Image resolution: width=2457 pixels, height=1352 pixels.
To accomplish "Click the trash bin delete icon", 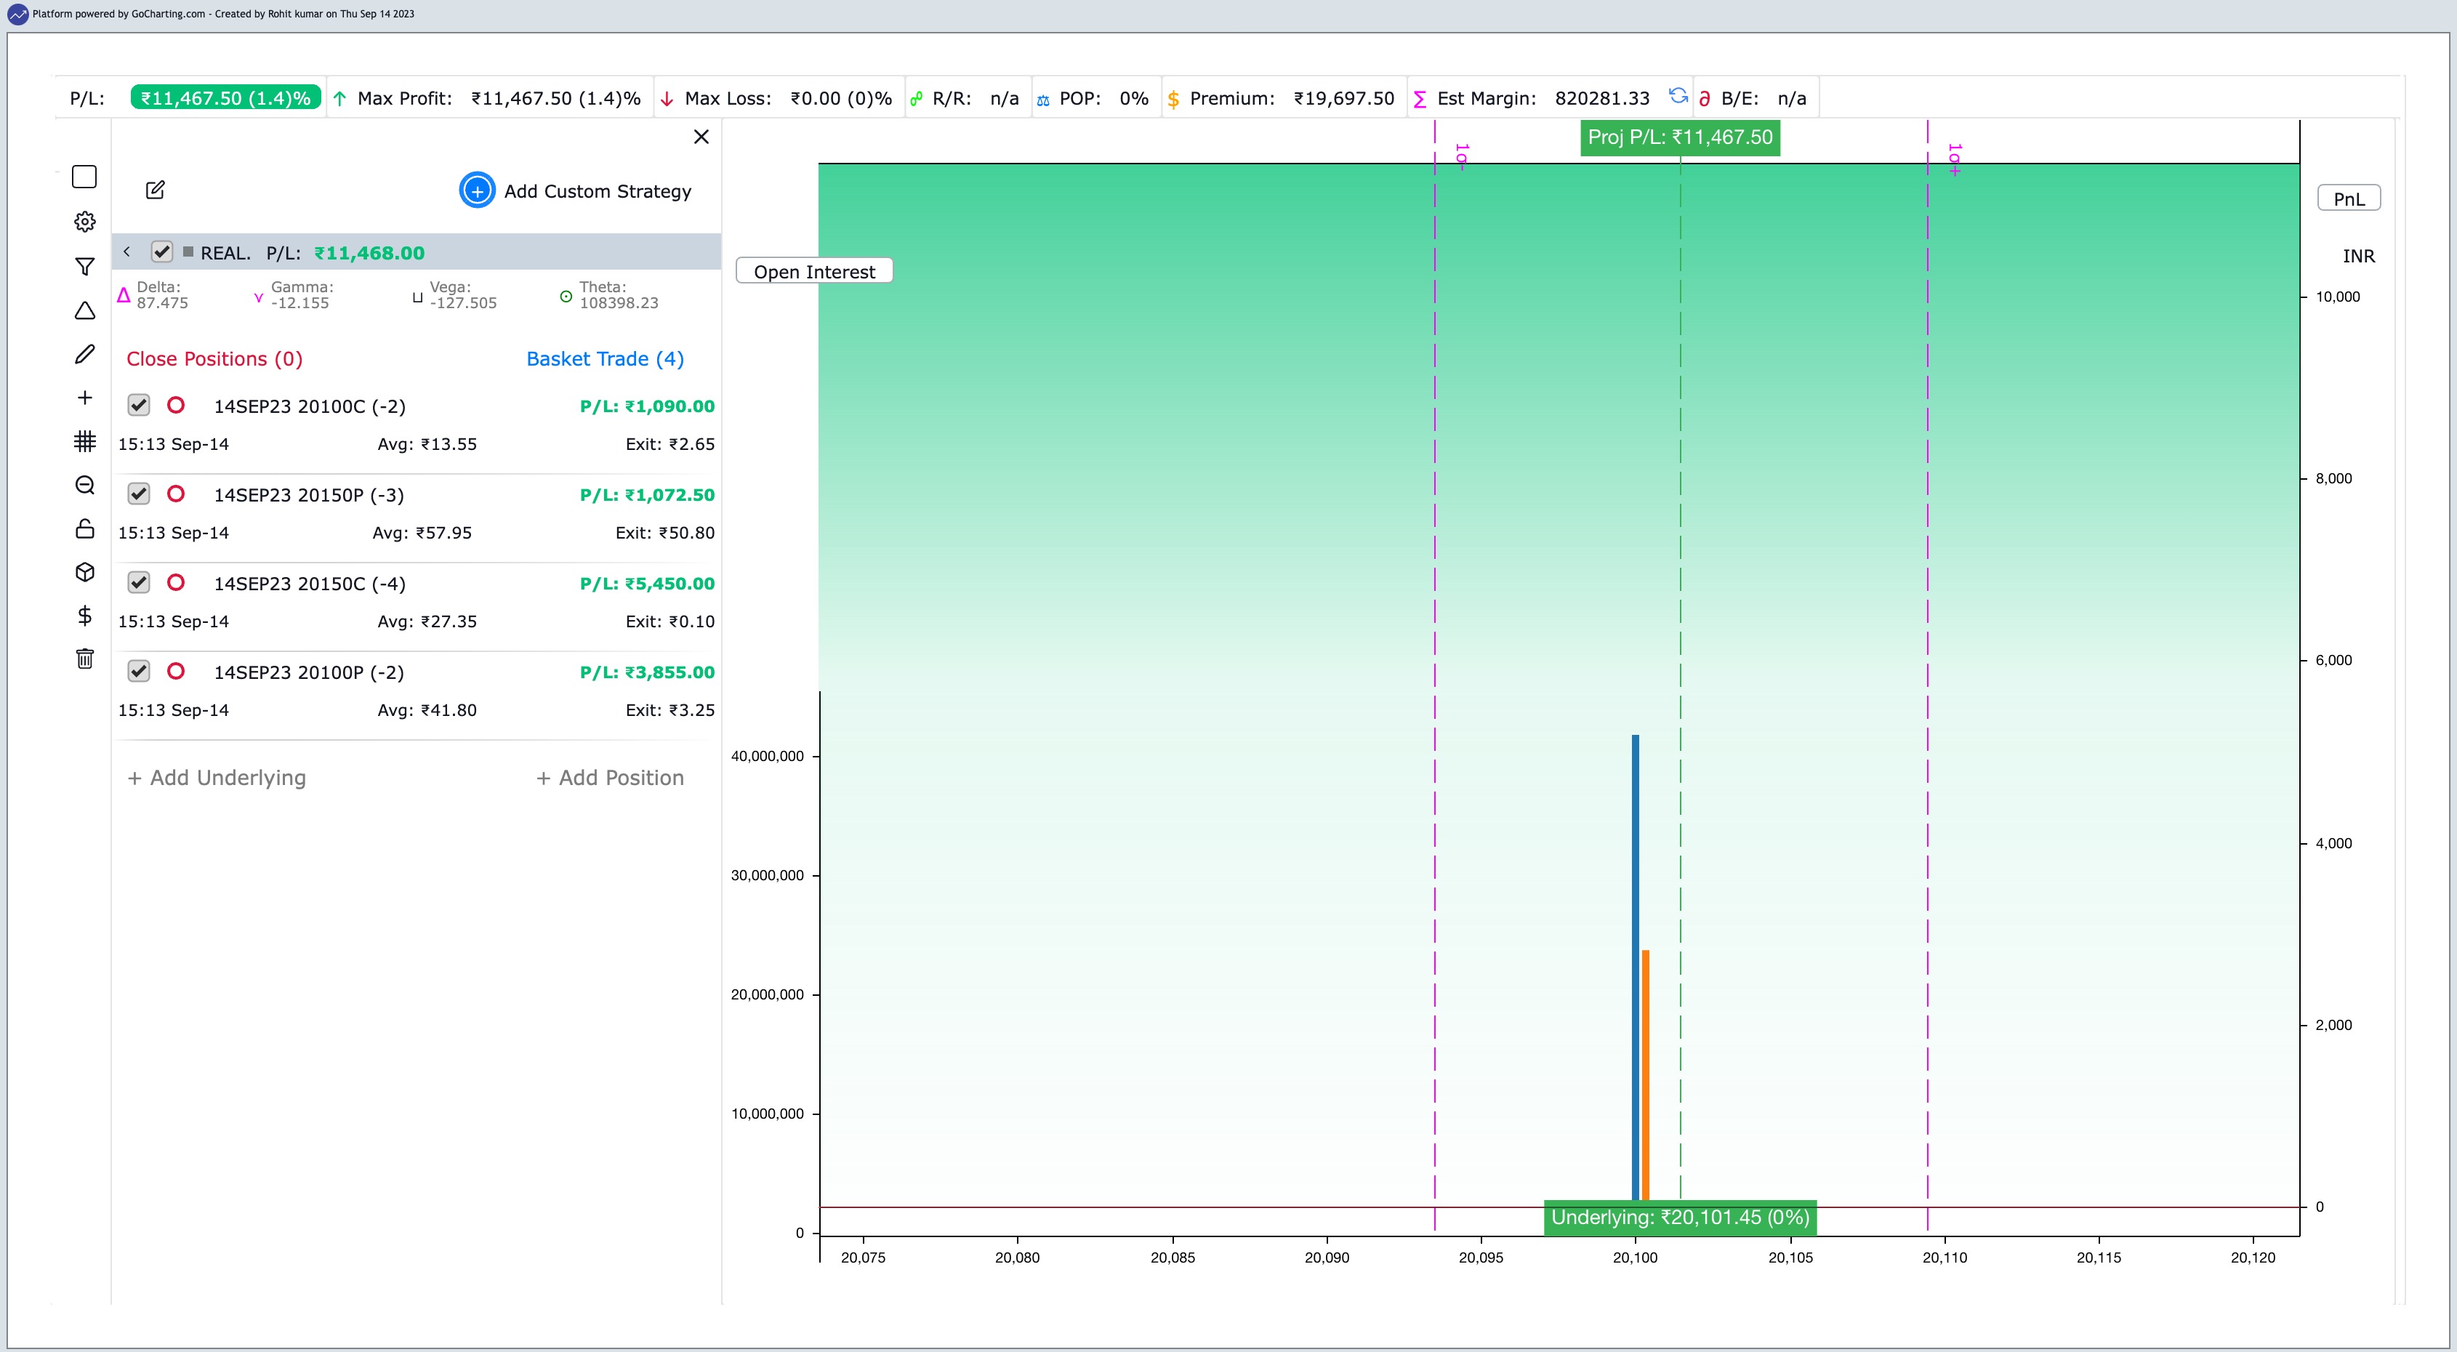I will [x=84, y=659].
